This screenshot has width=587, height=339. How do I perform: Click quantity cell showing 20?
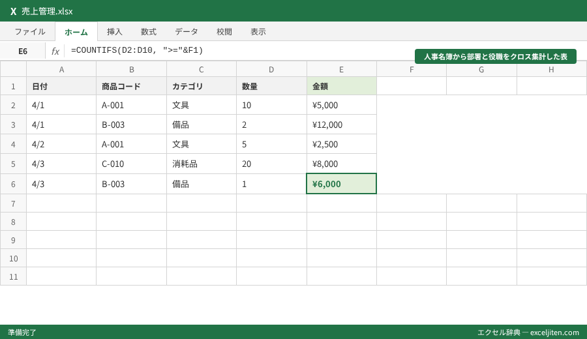[x=271, y=164]
